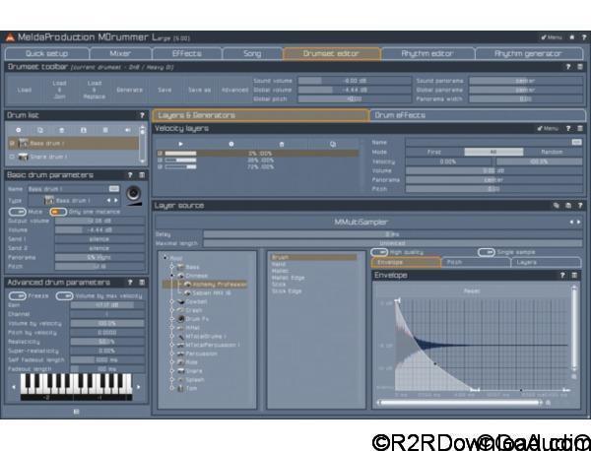Image resolution: width=591 pixels, height=451 pixels.
Task: Duplicate the selected velocity layer
Action: click(333, 144)
